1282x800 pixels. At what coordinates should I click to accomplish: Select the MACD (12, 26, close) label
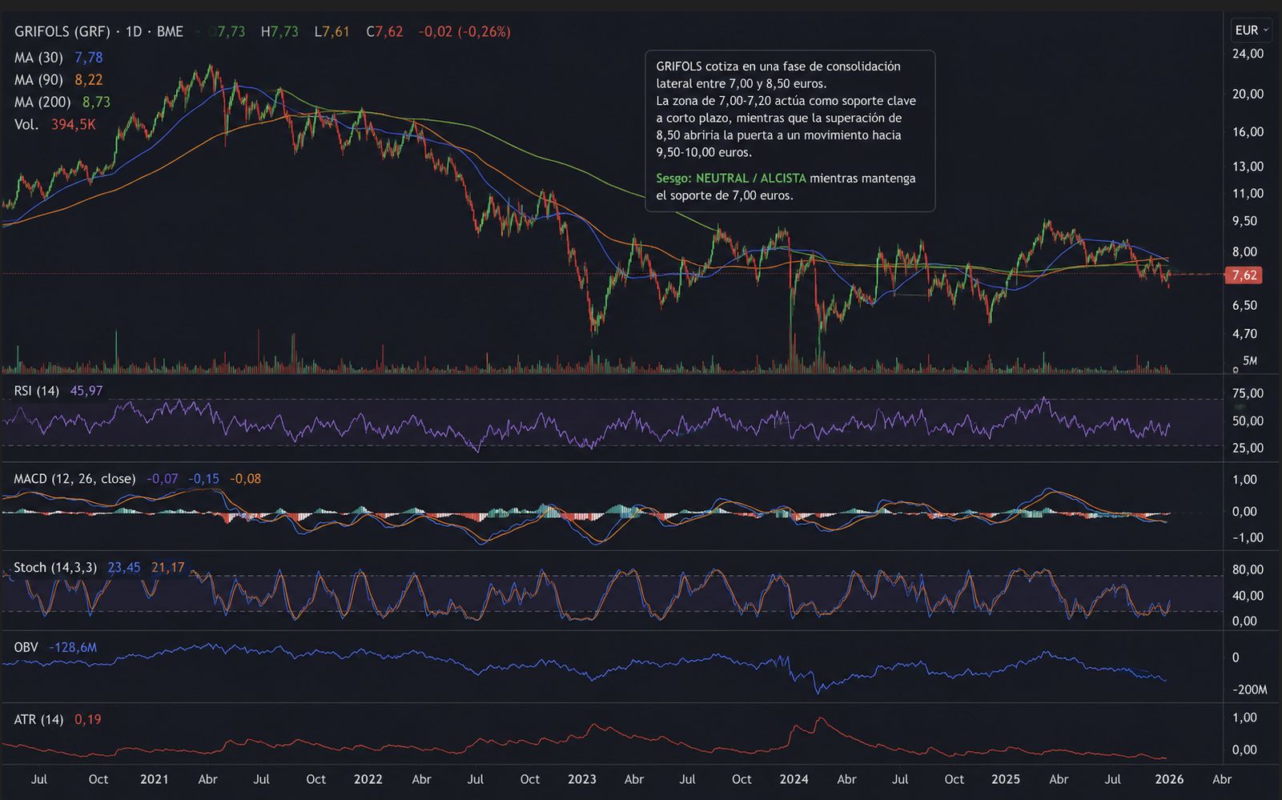coord(74,479)
